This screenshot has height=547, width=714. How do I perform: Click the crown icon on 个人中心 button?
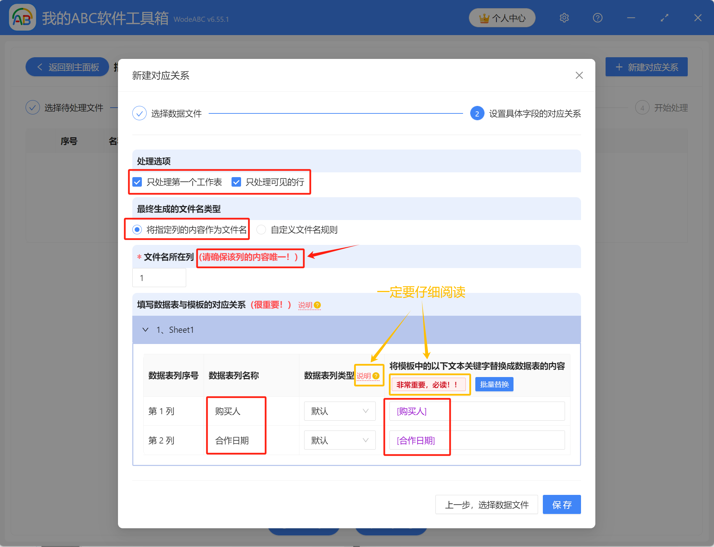(x=484, y=18)
